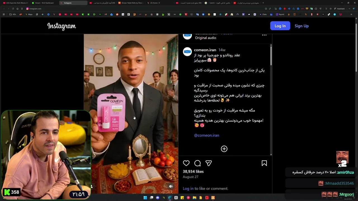Screen dimensions: 358x201
Task: Open Windows Start menu on the taskbar
Action: click(x=145, y=198)
